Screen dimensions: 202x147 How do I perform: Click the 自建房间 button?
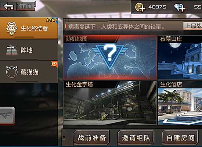click(180, 137)
